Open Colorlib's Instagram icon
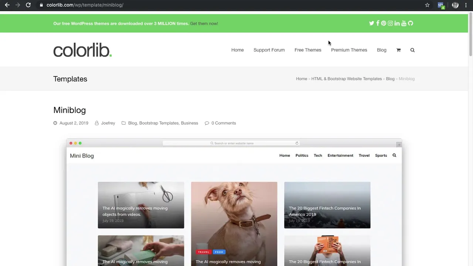This screenshot has width=473, height=266. pos(390,23)
